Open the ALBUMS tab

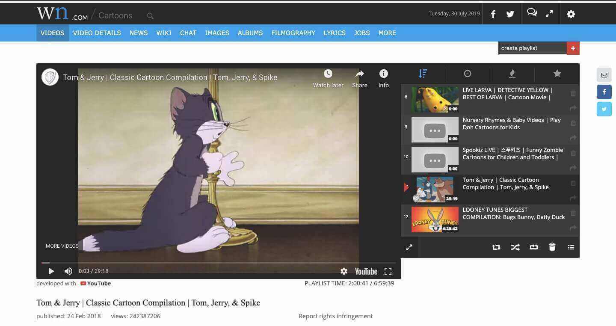pos(250,33)
